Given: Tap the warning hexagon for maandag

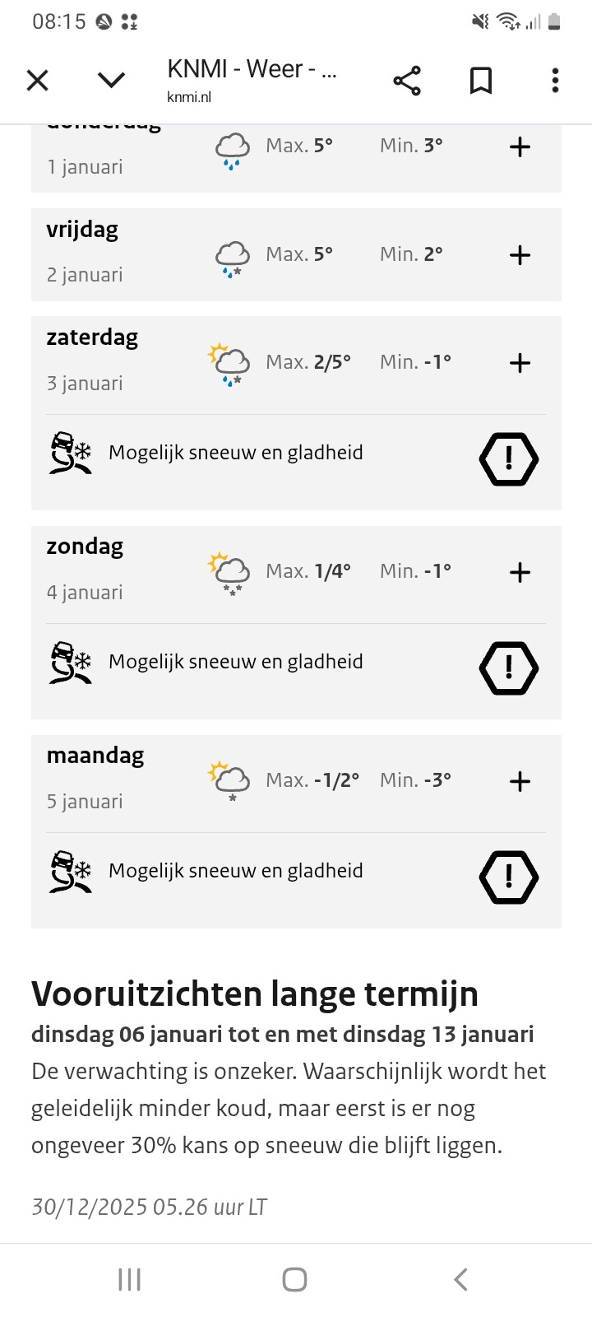Looking at the screenshot, I should click(x=509, y=877).
